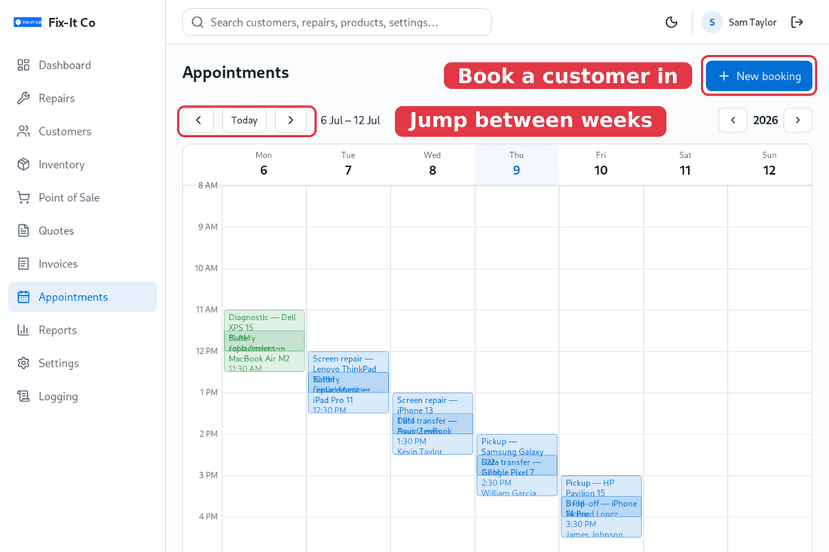829x552 pixels.
Task: Open Point of Sale
Action: click(x=82, y=197)
